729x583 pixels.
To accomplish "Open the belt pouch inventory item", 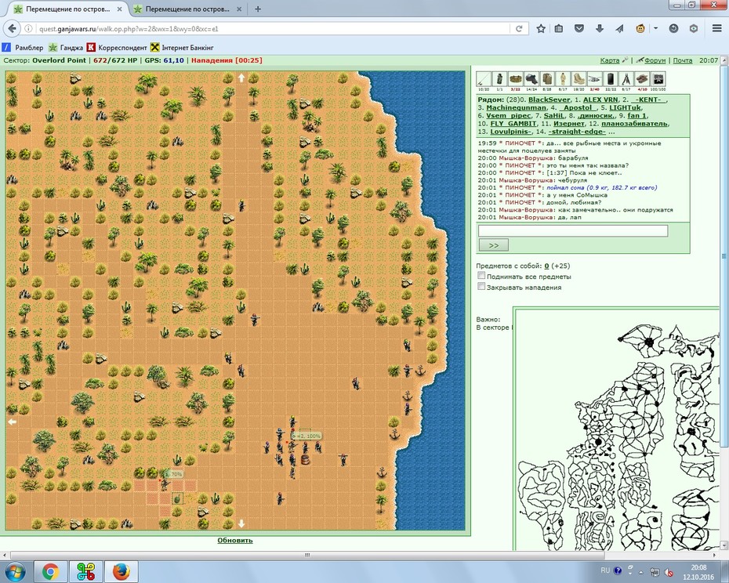I will 515,79.
